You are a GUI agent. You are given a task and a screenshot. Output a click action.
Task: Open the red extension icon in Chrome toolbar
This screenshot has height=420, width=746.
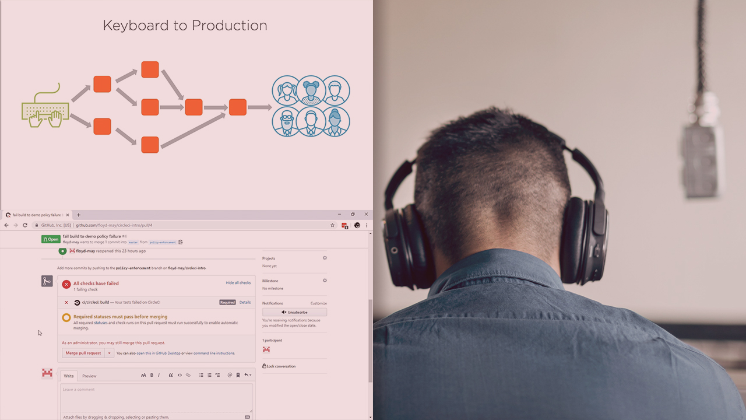tap(345, 225)
